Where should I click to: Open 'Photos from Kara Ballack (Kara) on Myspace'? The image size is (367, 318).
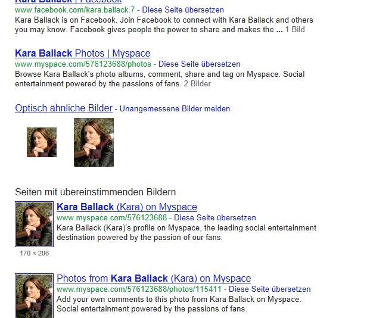tap(154, 279)
